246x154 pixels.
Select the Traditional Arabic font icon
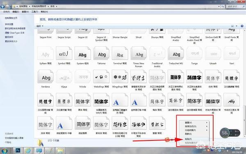(x=157, y=53)
